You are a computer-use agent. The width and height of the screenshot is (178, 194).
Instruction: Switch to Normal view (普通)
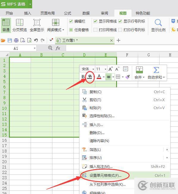(6, 26)
